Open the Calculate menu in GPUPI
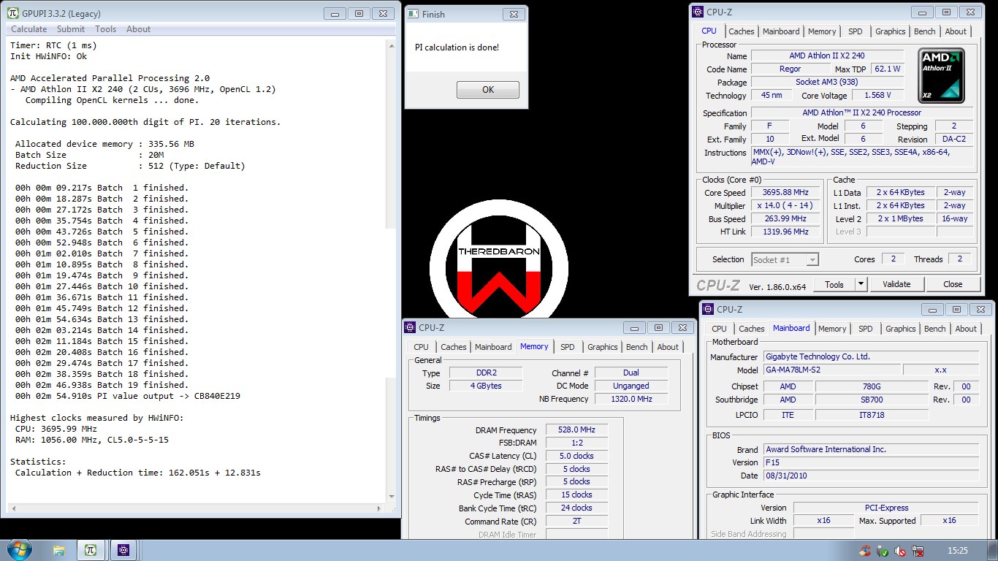This screenshot has width=998, height=561. (x=28, y=29)
